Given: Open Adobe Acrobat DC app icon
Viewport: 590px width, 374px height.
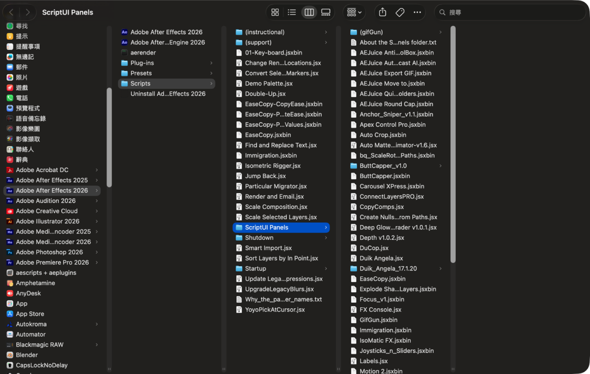Looking at the screenshot, I should [10, 170].
